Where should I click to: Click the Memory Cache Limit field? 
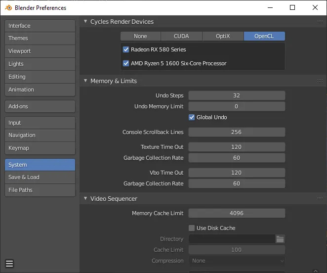tap(237, 213)
